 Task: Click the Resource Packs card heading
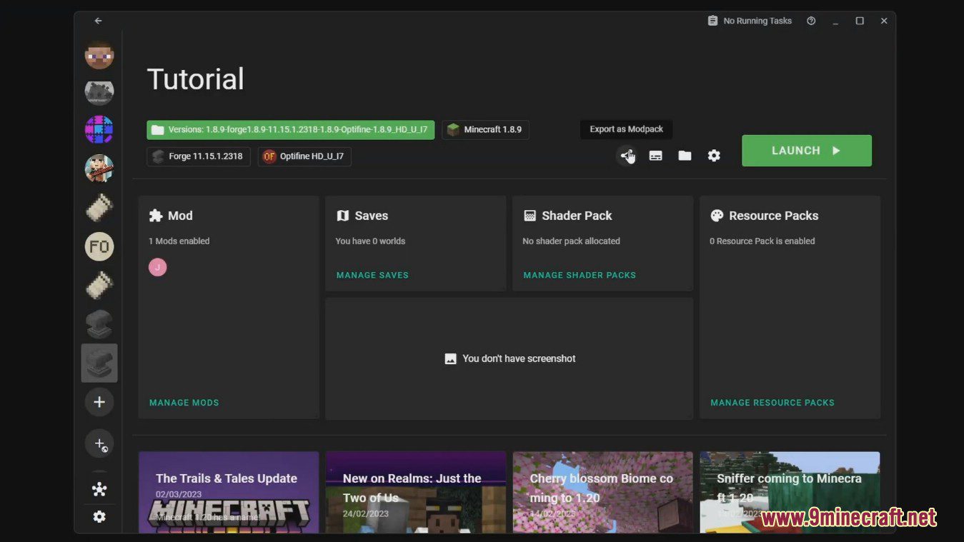pyautogui.click(x=765, y=216)
